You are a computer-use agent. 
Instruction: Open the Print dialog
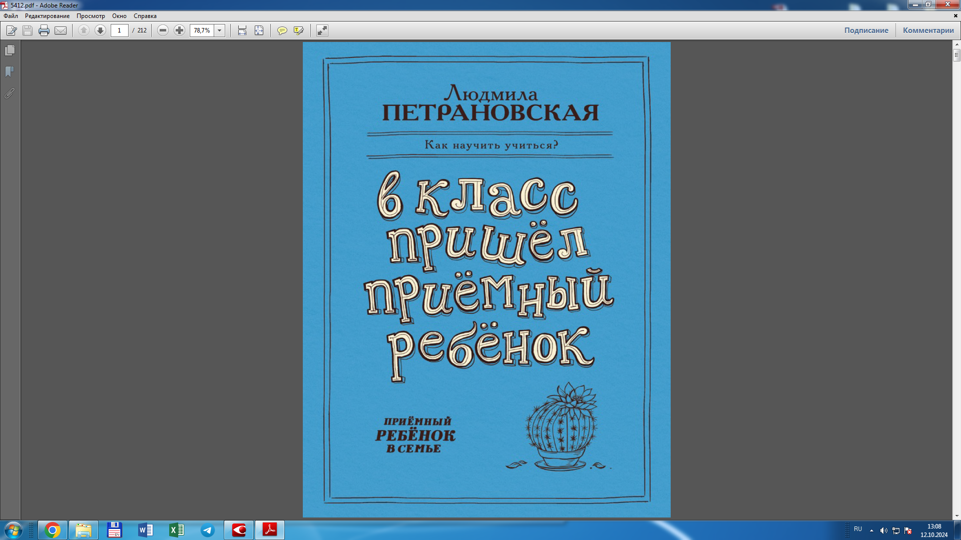pyautogui.click(x=44, y=30)
